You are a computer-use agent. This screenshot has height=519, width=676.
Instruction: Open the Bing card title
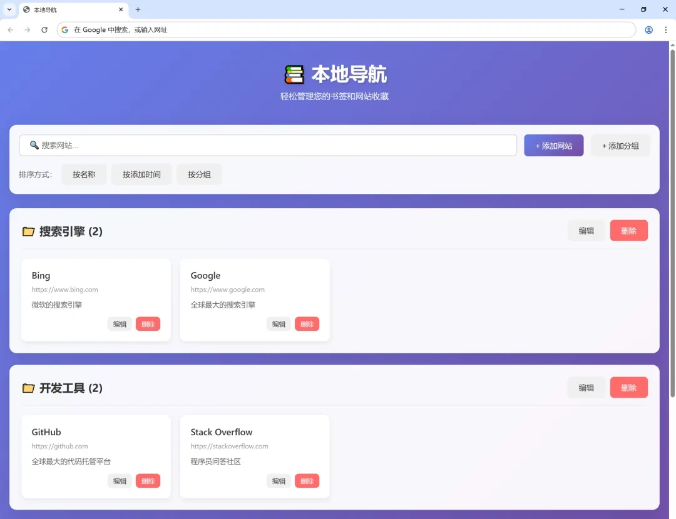pos(41,276)
